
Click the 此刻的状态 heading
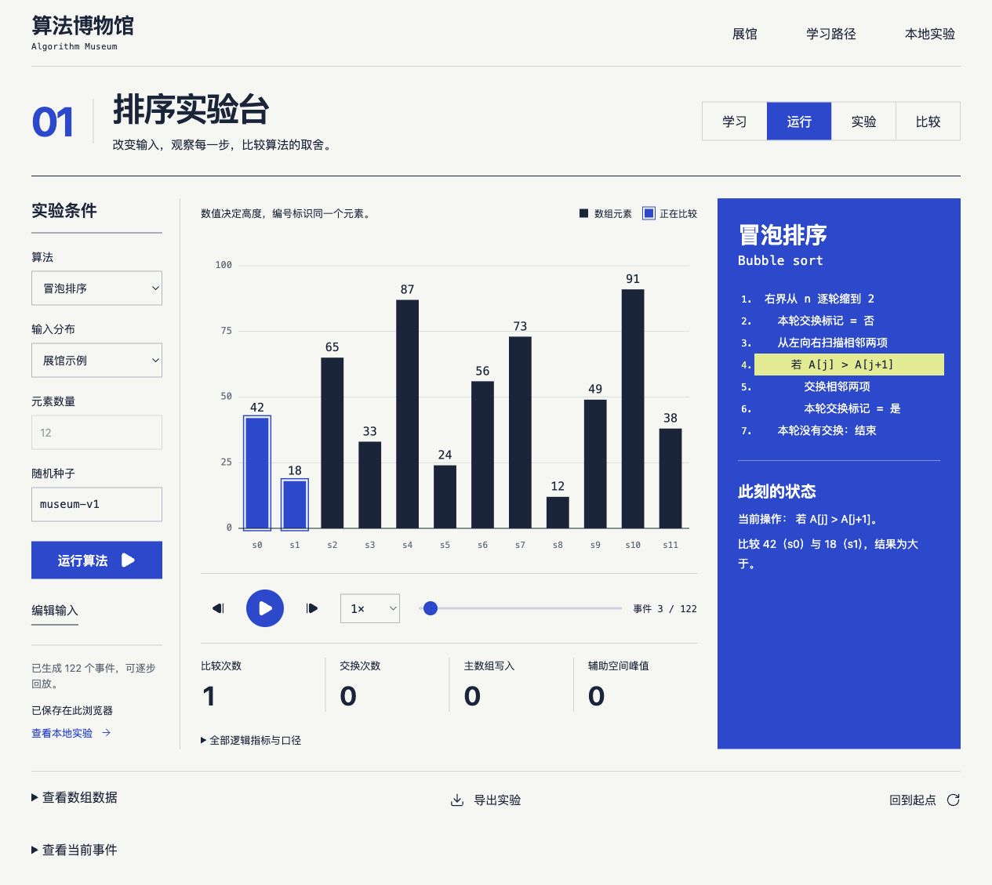(777, 491)
